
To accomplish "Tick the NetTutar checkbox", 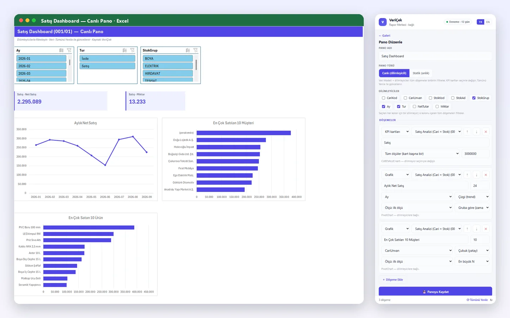I will tap(414, 106).
